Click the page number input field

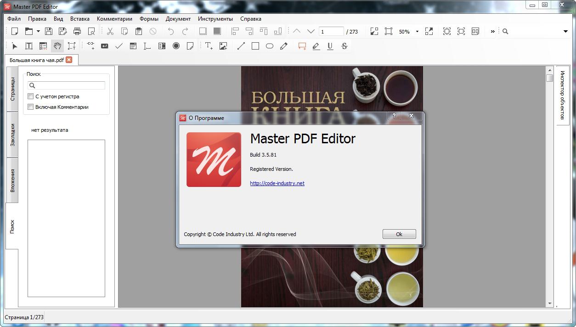(331, 31)
